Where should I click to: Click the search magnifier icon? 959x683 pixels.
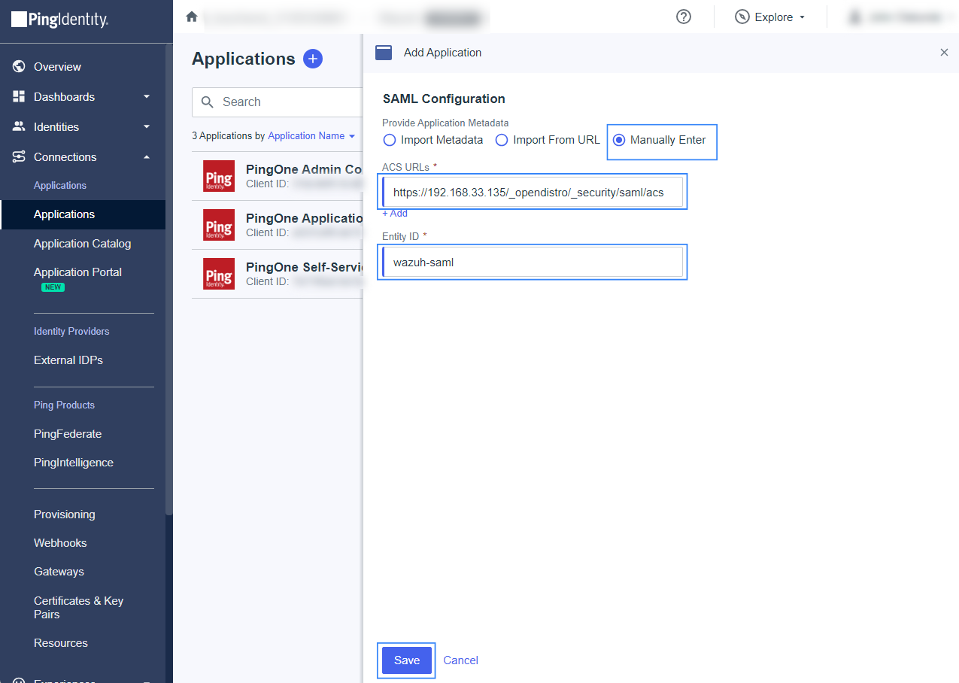click(x=208, y=102)
